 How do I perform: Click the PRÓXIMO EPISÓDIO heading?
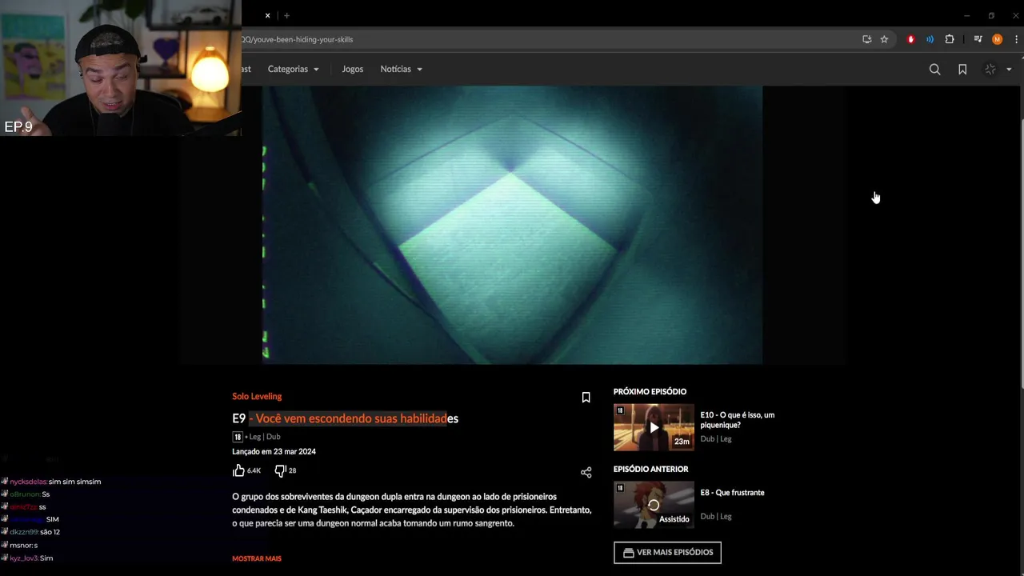[650, 391]
